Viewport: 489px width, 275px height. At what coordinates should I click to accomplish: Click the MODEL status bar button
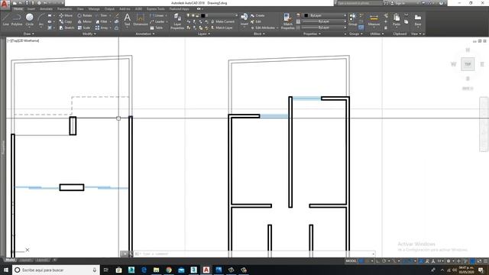point(351,261)
